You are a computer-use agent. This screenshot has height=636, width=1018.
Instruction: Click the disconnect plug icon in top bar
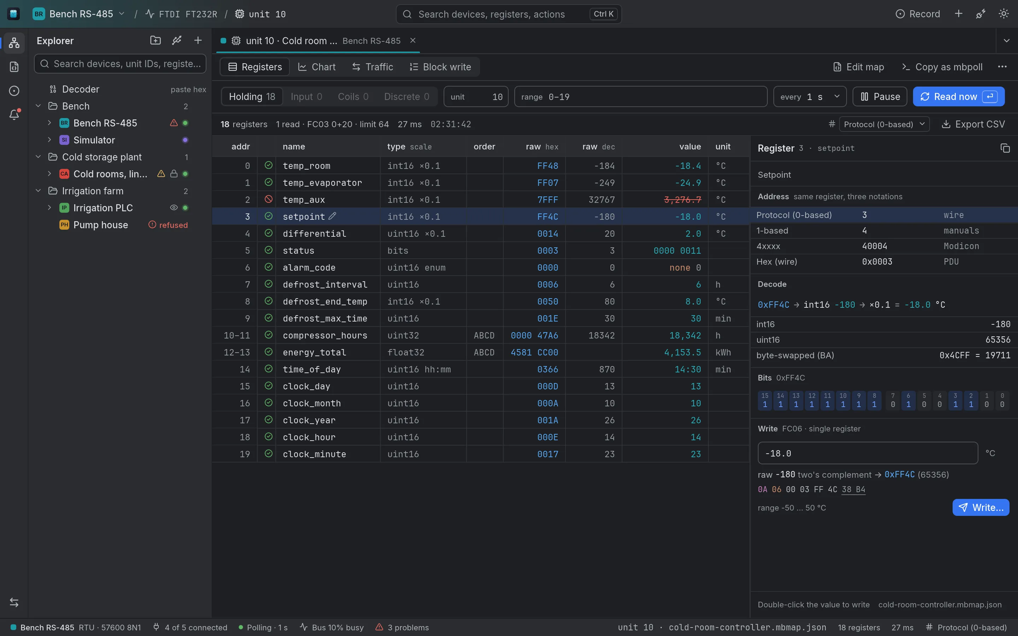(981, 14)
